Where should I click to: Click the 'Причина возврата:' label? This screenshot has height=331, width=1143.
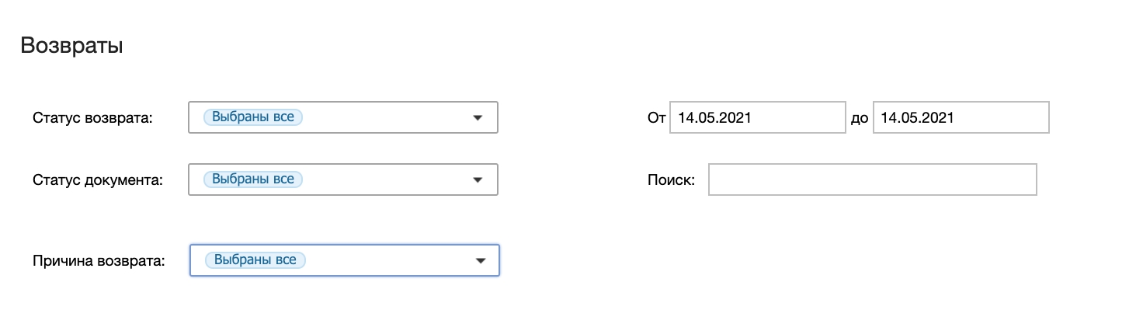point(99,260)
